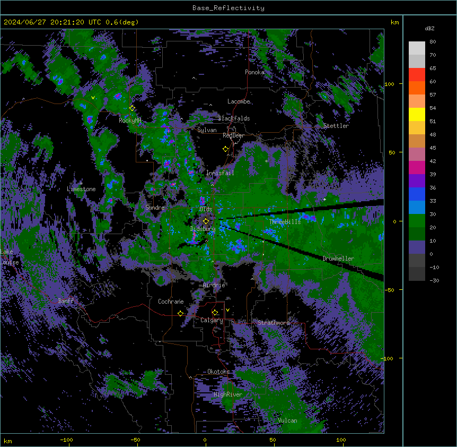Viewport: 457px width, 447px height.
Task: Click the Lake Louise label
Action: [10, 257]
